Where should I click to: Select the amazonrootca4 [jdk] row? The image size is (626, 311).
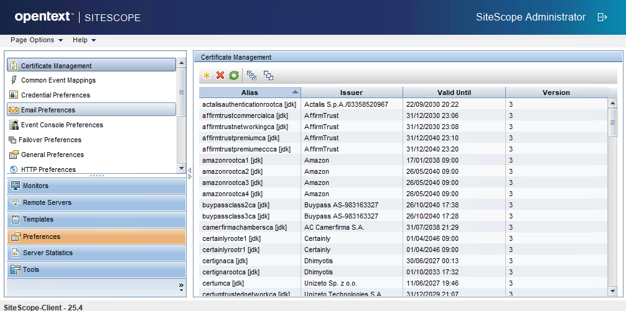click(x=403, y=194)
